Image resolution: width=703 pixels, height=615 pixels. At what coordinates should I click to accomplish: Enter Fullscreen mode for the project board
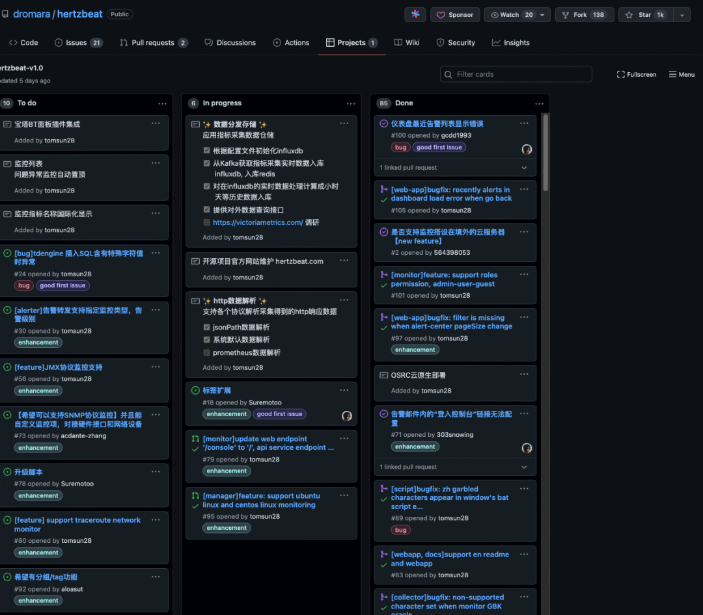click(636, 74)
